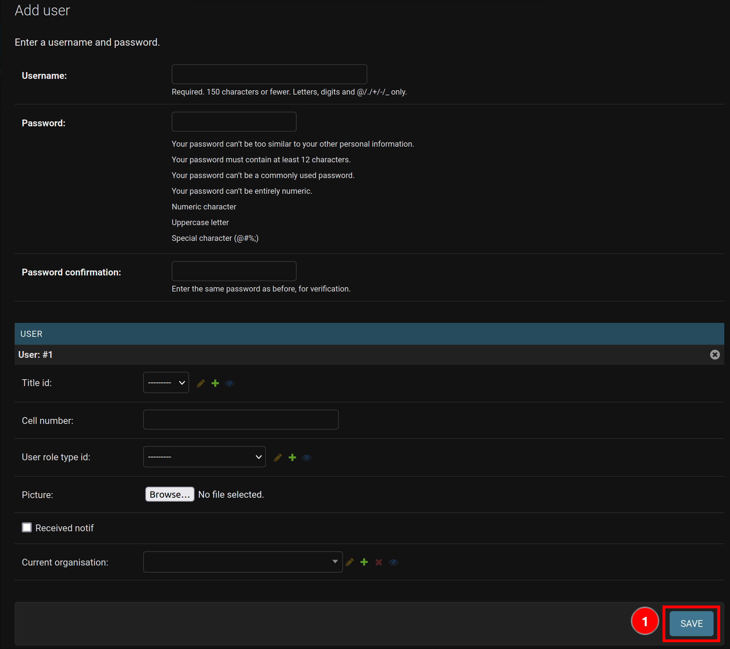The width and height of the screenshot is (730, 649).
Task: Click 'Numeric character' password hint
Action: (x=204, y=207)
